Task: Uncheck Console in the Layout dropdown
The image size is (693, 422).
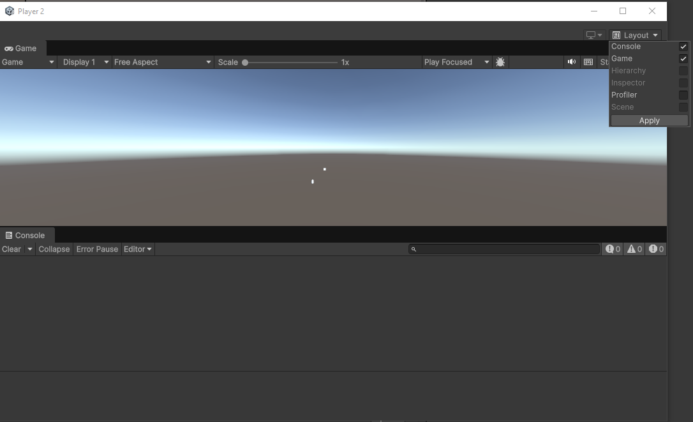Action: click(683, 46)
